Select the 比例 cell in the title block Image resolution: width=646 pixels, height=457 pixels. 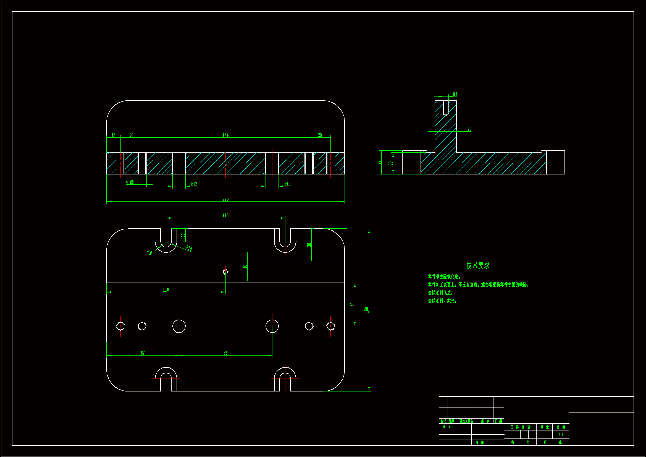561,427
